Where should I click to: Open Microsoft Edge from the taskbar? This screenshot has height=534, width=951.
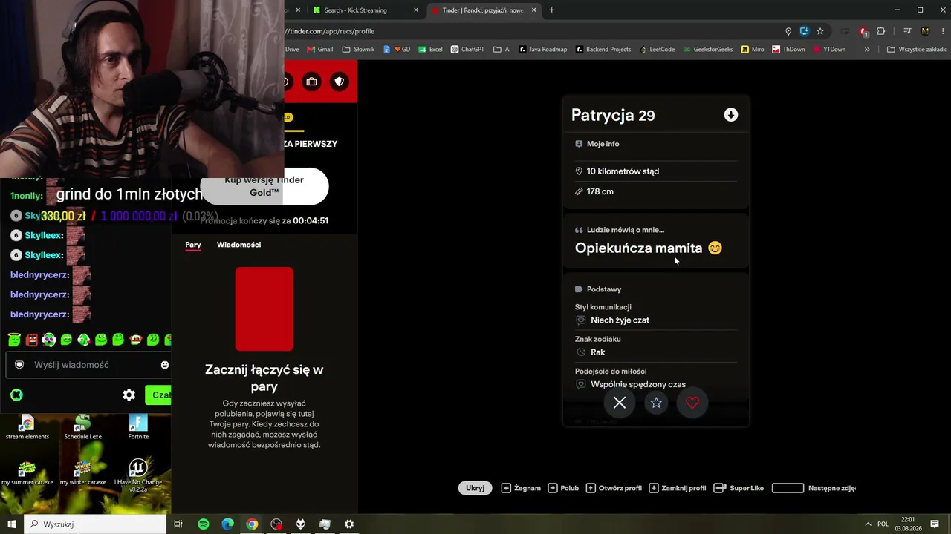228,524
